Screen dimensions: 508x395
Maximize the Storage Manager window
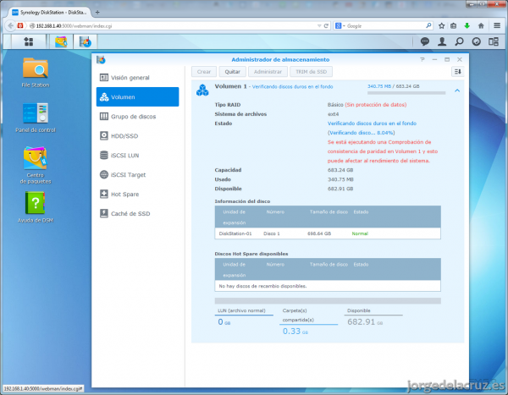(447, 59)
